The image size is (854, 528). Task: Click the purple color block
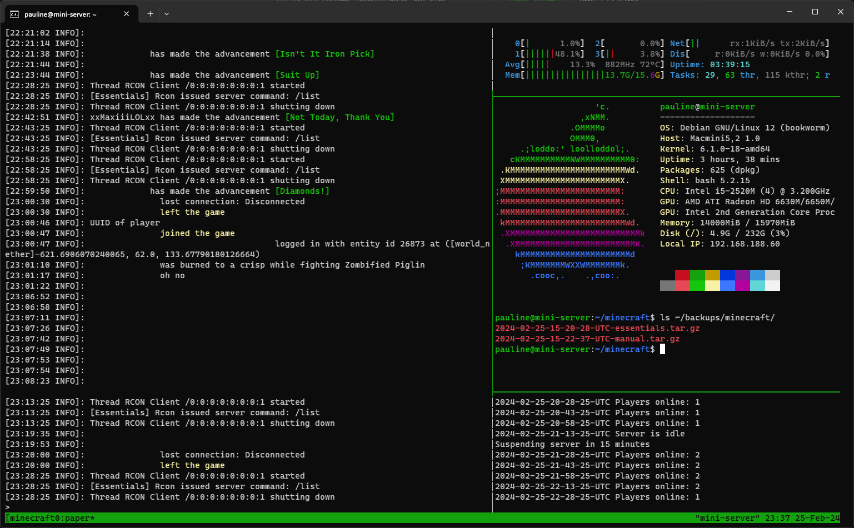(x=742, y=275)
